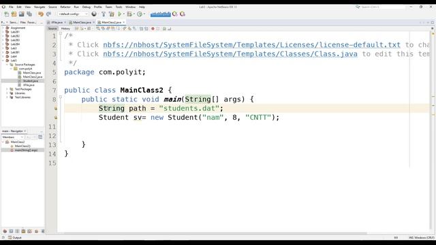Click the globe browser icon in toolbar
Image resolution: width=436 pixels, height=245 pixels.
tap(94, 14)
